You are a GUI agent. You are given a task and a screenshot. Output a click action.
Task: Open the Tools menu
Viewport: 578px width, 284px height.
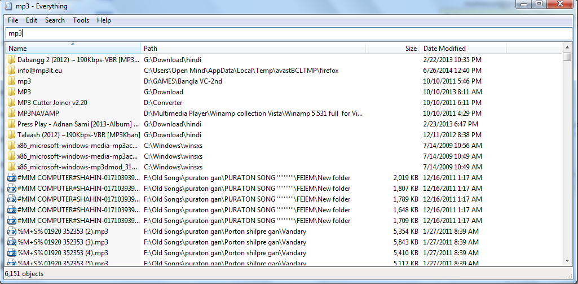pos(81,20)
